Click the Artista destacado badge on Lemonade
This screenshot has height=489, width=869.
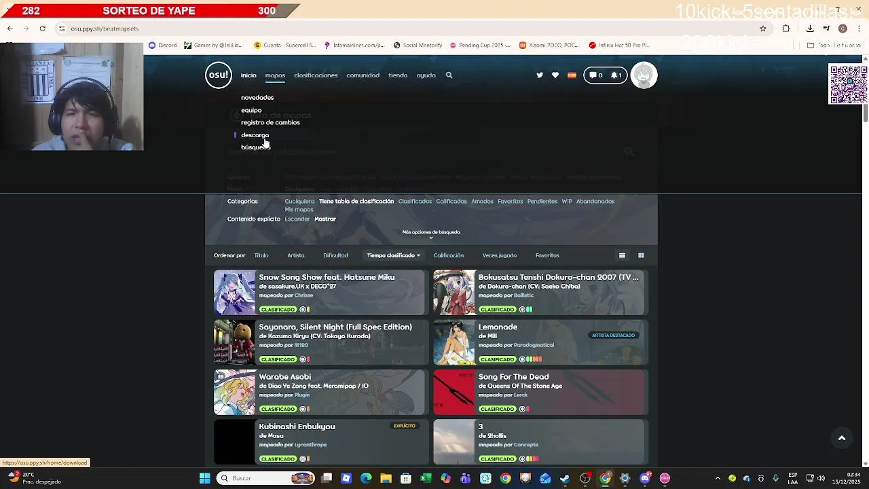click(x=613, y=336)
